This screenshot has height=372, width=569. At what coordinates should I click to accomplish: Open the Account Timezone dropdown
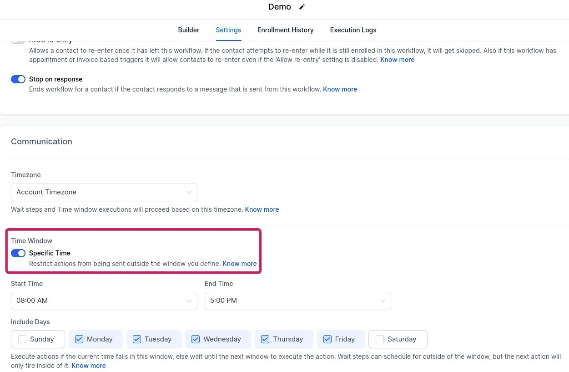click(x=104, y=192)
